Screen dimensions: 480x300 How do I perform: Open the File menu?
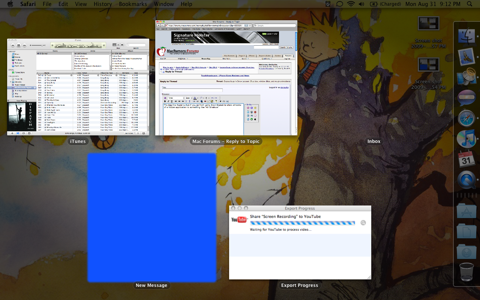pos(47,4)
